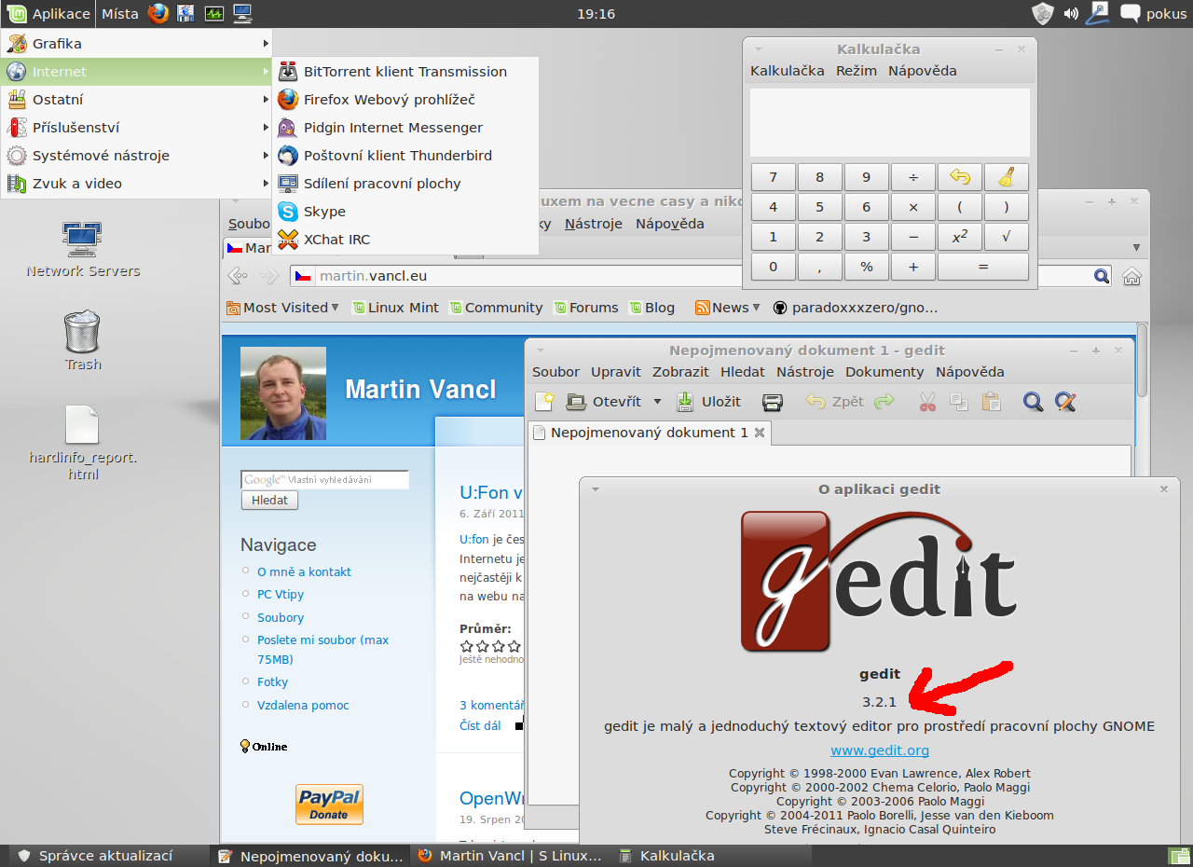Go back with Firefox back arrow
The image size is (1193, 867).
pyautogui.click(x=238, y=276)
